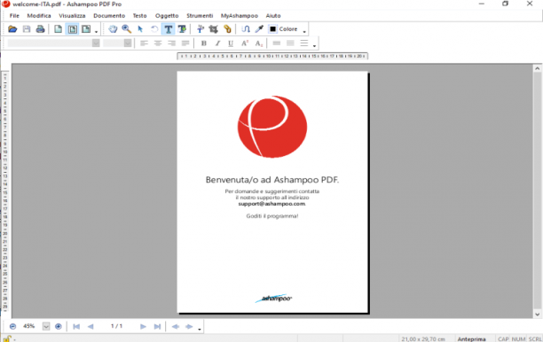Open the File menu
Viewport: 543px width, 342px height.
pyautogui.click(x=14, y=16)
